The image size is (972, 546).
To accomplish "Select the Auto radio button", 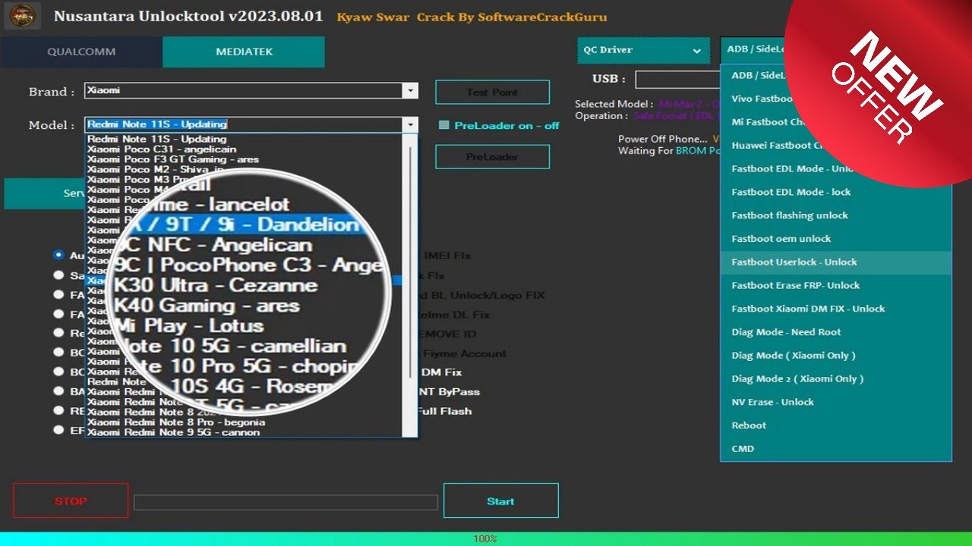I will (58, 256).
